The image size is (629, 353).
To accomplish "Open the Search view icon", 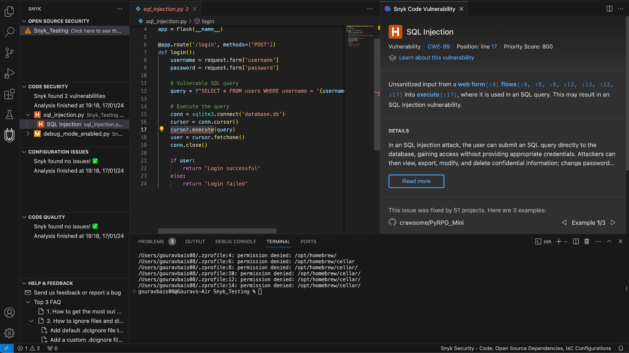I will tap(9, 32).
